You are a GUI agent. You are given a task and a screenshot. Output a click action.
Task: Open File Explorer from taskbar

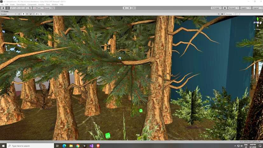pos(71,146)
